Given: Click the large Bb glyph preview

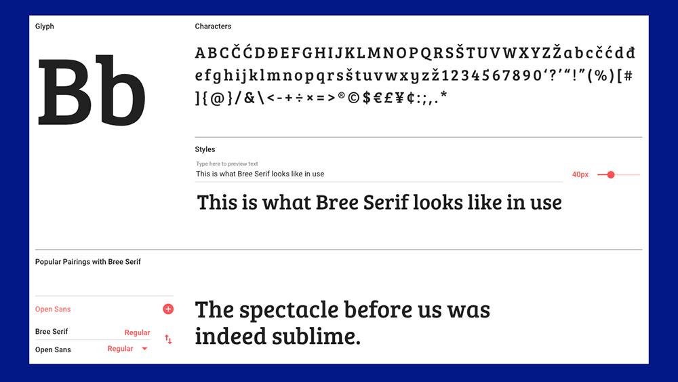Looking at the screenshot, I should pos(92,90).
